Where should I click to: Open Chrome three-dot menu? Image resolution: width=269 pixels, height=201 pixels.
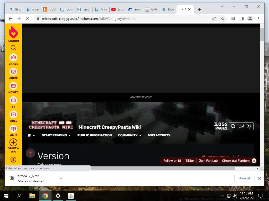(x=258, y=19)
